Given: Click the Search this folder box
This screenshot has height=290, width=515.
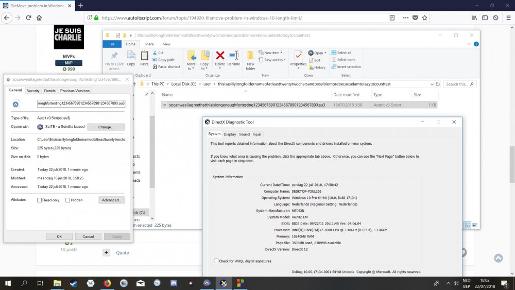Looking at the screenshot, I should point(459,84).
